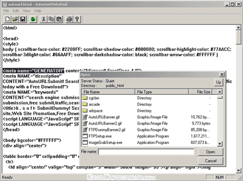Image resolution: width=243 pixels, height=181 pixels.
Task: Click the AutoURLBanner2.gif image file icon
Action: coord(85,123)
